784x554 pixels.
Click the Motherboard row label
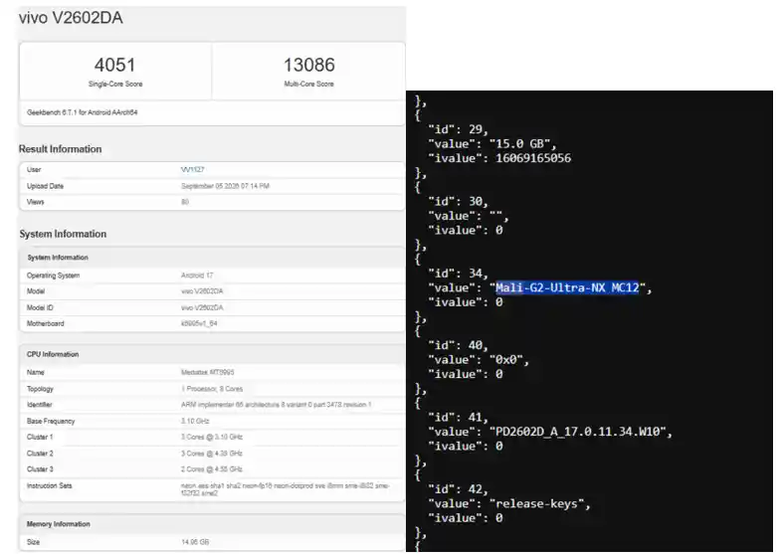(x=45, y=323)
